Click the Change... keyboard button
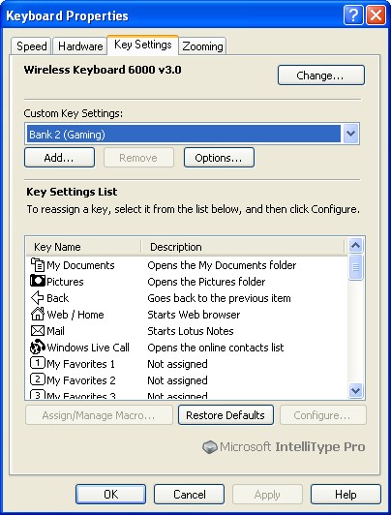Viewport: 391px width, 515px height. [x=321, y=76]
